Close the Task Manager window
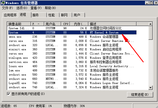This screenshot has width=158, height=108. point(156,3)
